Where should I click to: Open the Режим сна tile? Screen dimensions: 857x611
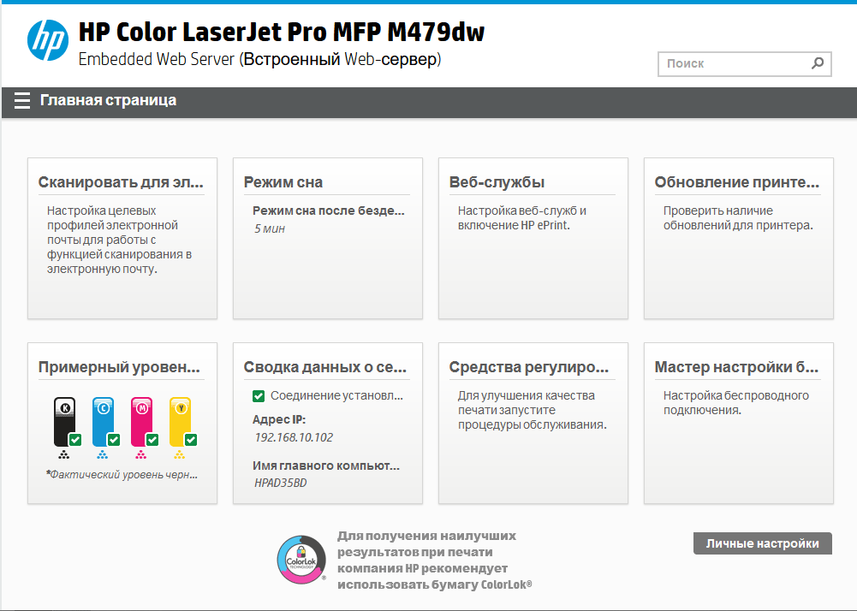pos(328,238)
